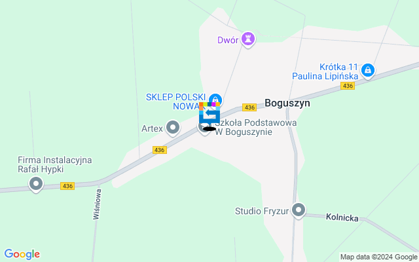
Task: Select the Krótka 11 Paulina Lipińska shop pin
Action: click(368, 71)
